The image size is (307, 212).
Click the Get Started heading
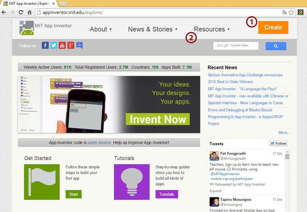[x=37, y=158]
